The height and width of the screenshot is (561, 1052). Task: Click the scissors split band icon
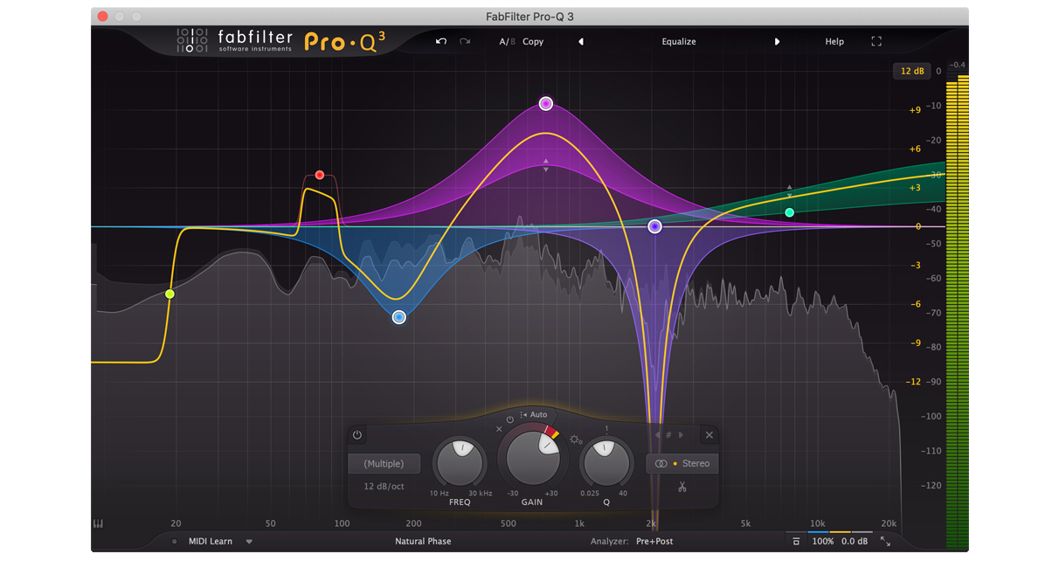tap(682, 487)
